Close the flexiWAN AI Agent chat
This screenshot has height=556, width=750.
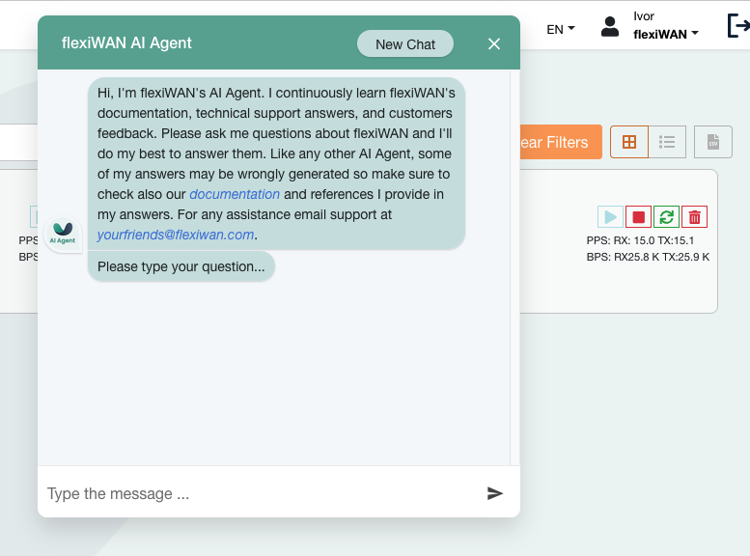click(494, 44)
